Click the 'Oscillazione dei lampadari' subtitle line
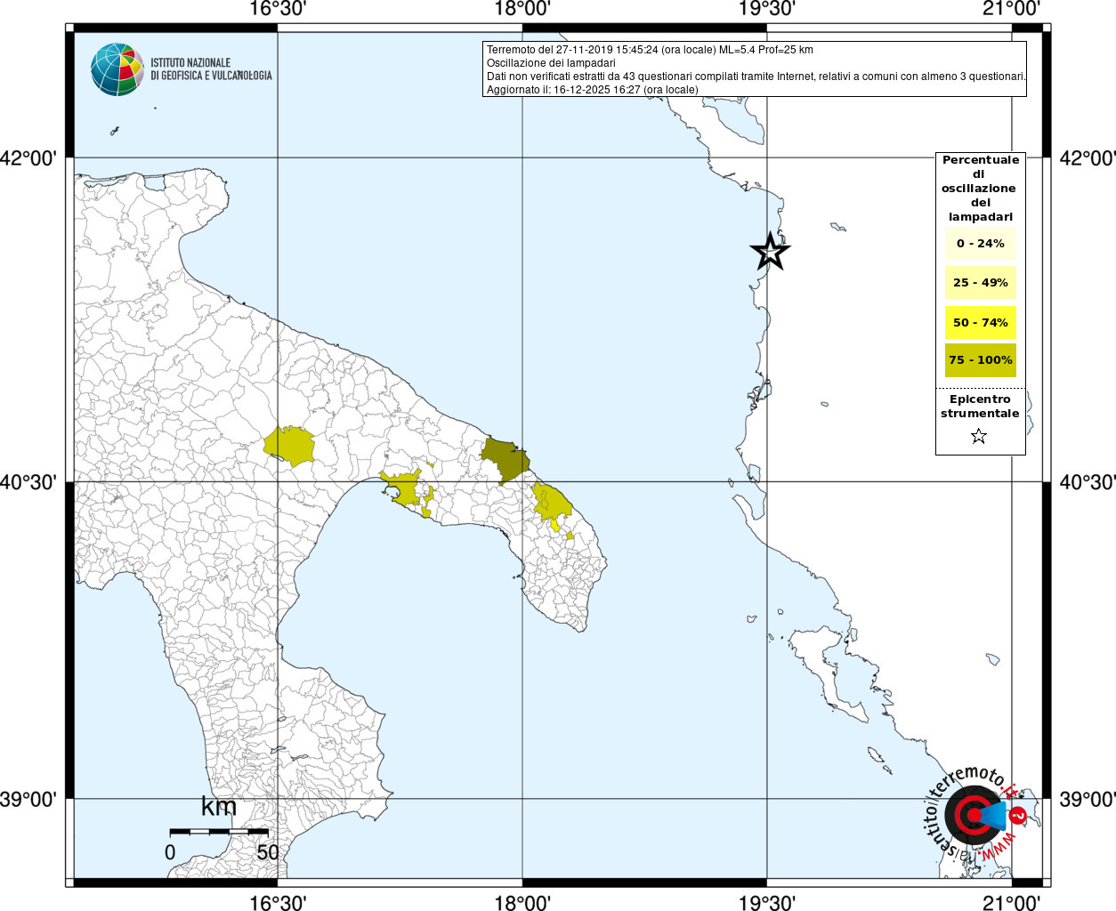This screenshot has width=1116, height=911. click(551, 63)
